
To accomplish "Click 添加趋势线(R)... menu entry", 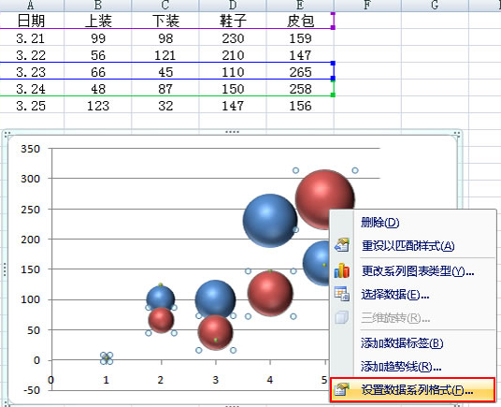I will click(401, 367).
